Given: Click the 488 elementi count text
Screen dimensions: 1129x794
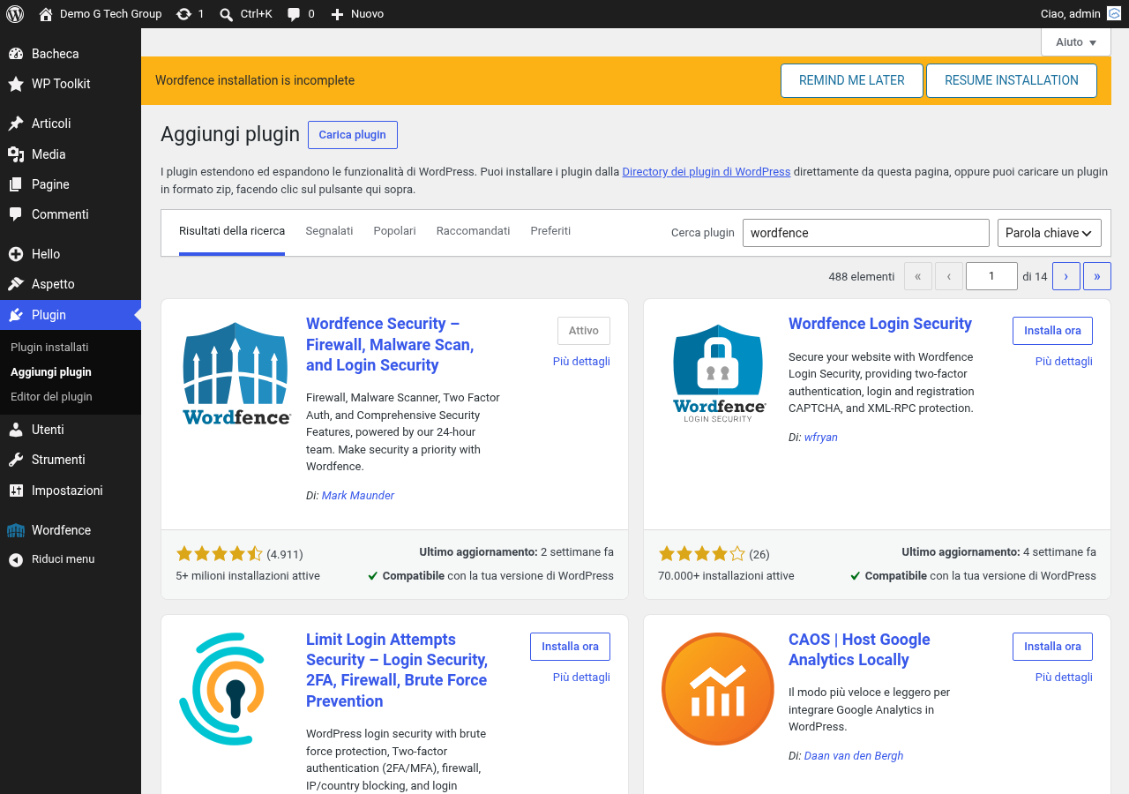Looking at the screenshot, I should [862, 277].
